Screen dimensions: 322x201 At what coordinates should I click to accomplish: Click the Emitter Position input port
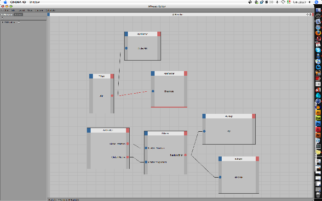click(146, 148)
